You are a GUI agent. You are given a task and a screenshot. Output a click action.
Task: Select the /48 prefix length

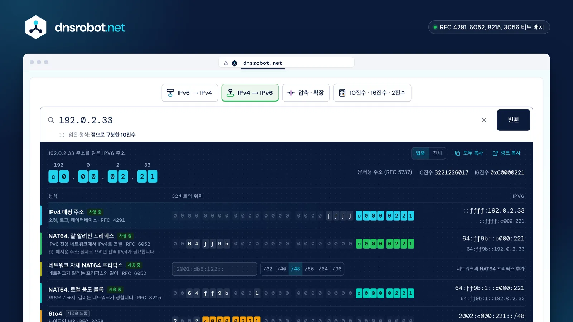point(295,269)
